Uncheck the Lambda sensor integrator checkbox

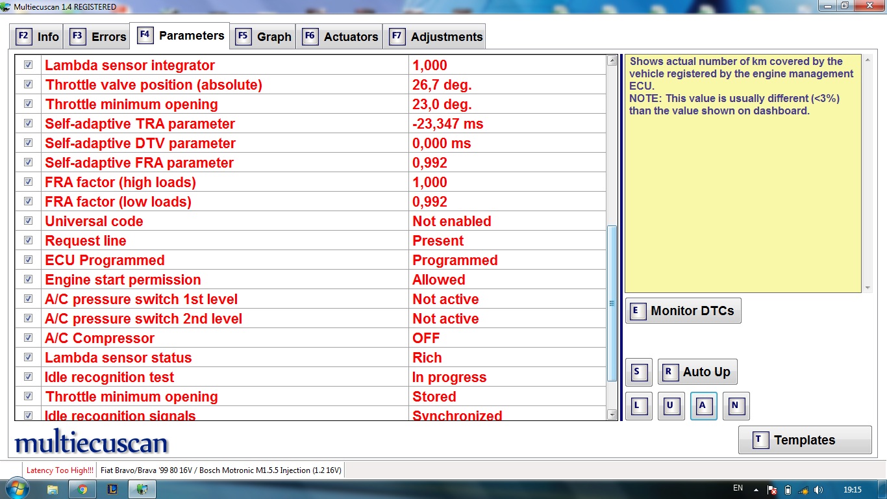(28, 65)
